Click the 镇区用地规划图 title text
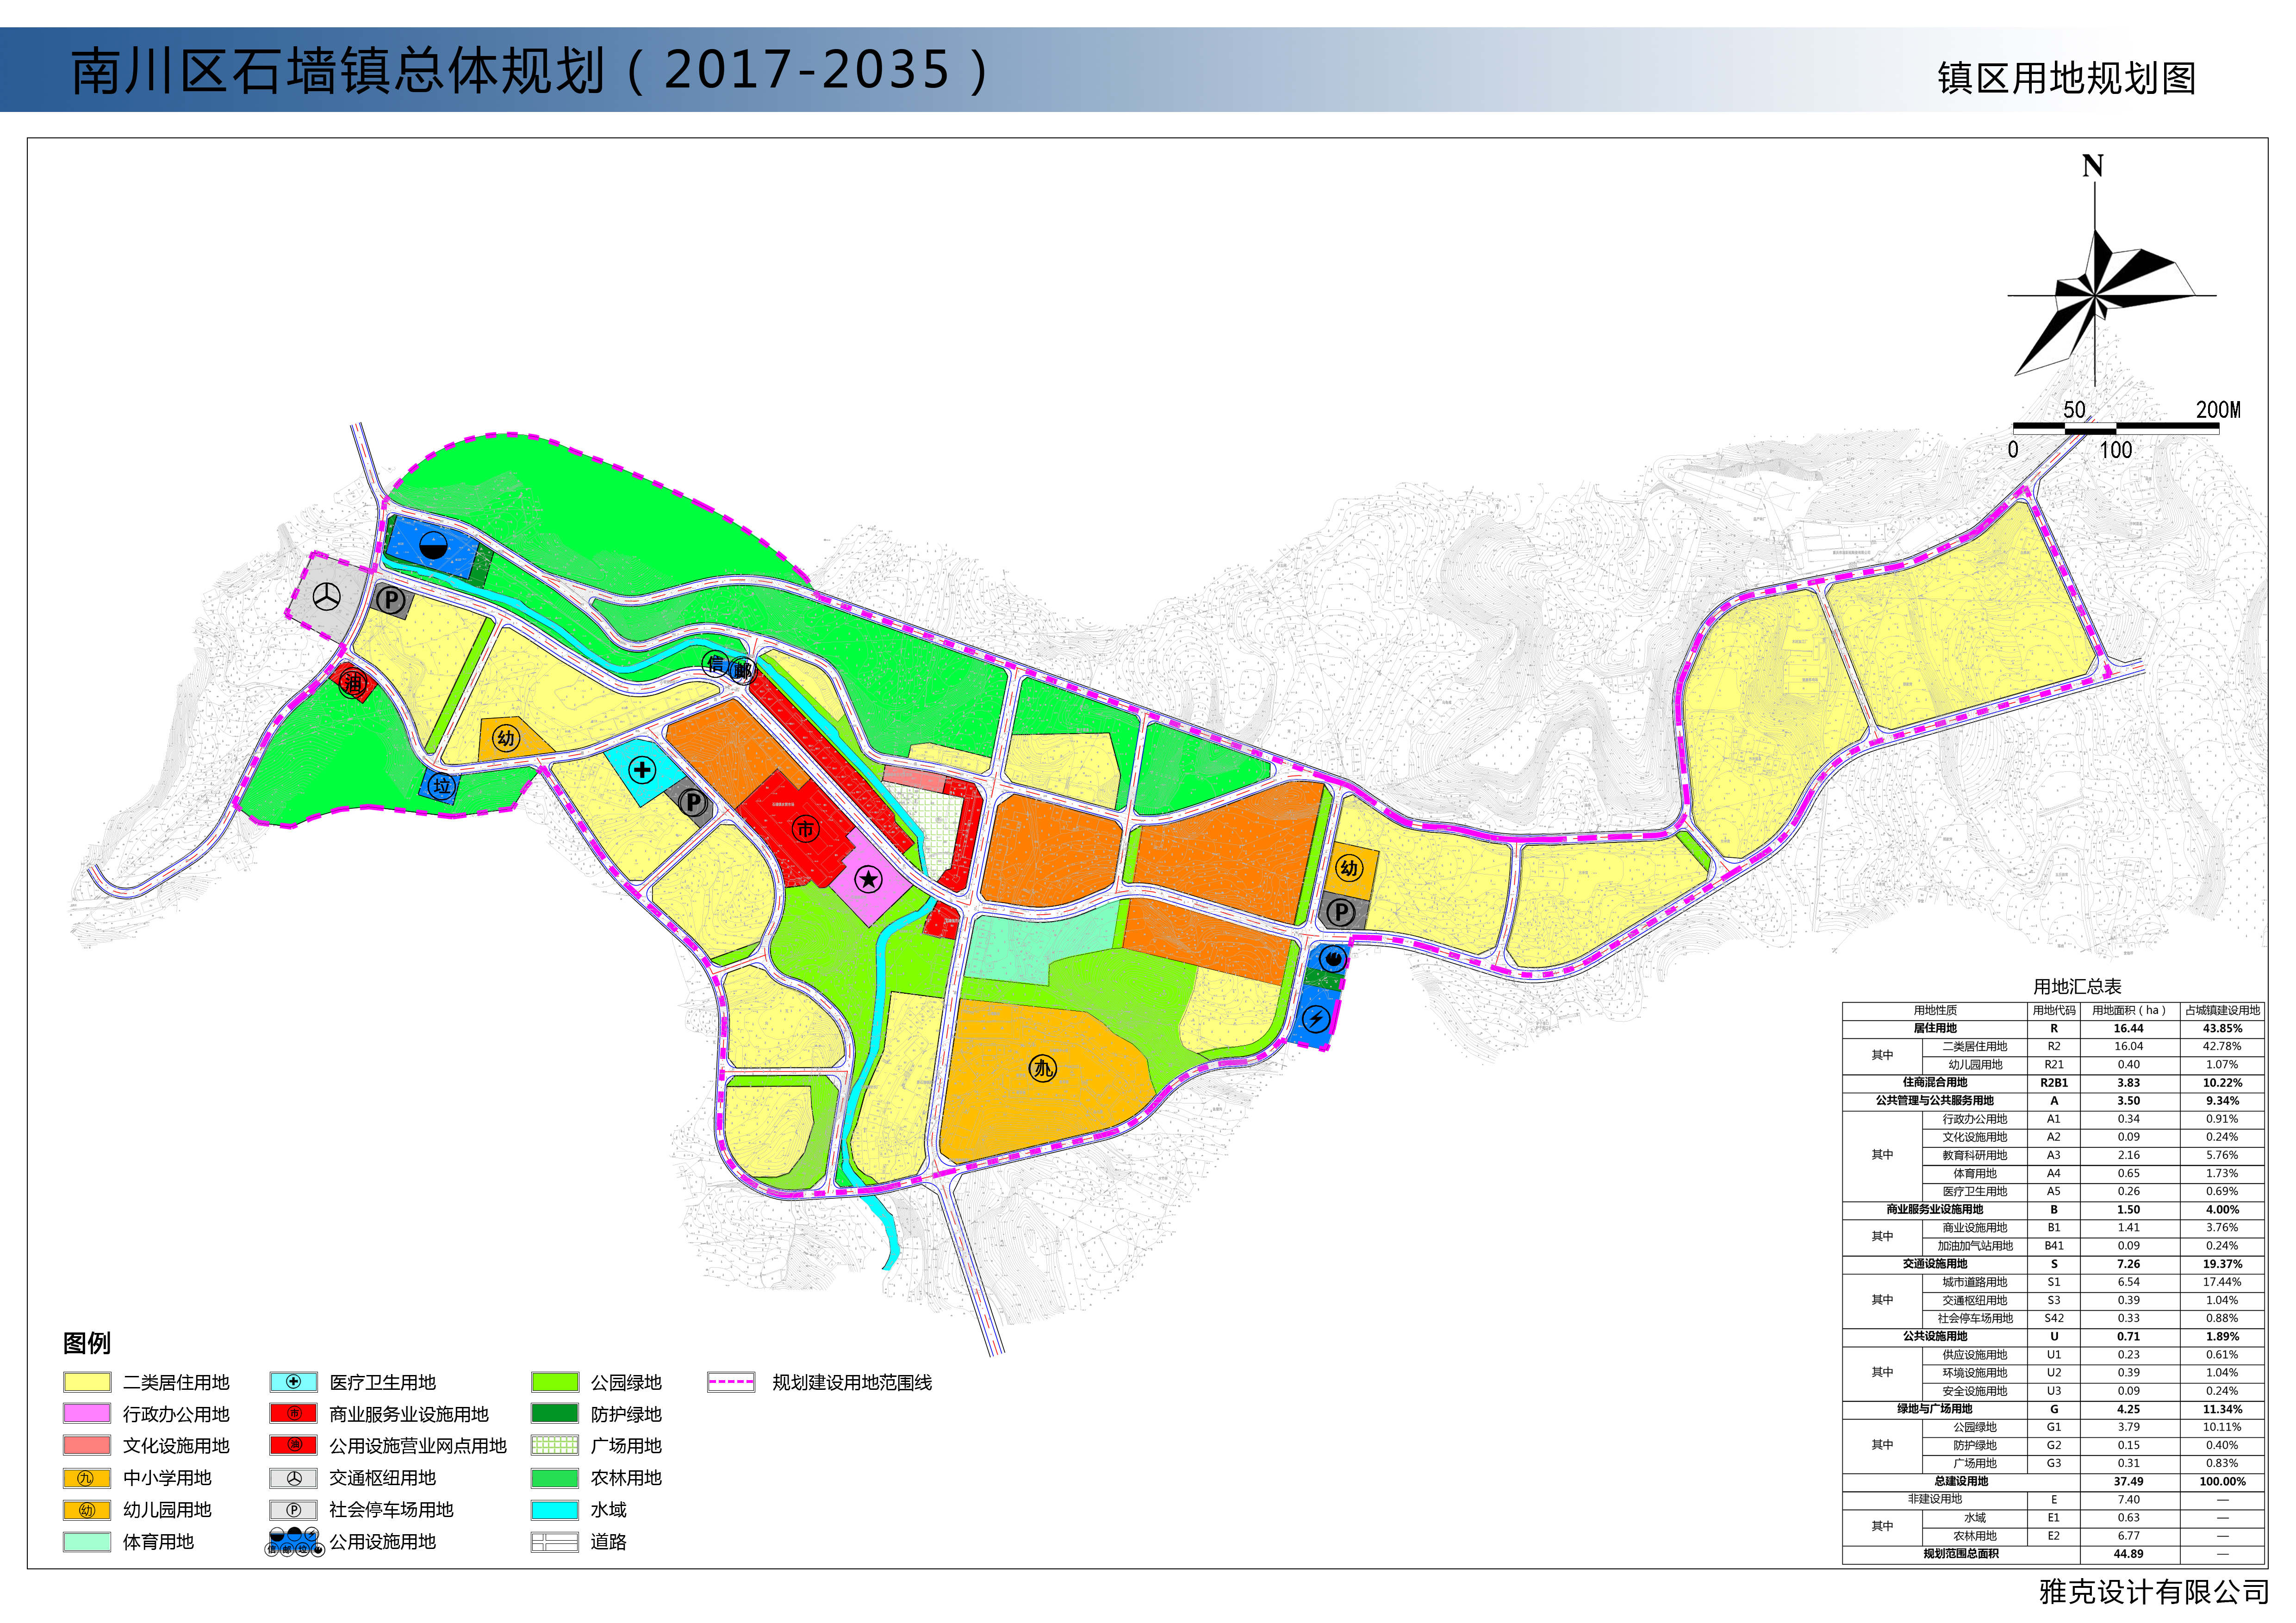Screen dimensions: 2296x1623 tap(2066, 78)
